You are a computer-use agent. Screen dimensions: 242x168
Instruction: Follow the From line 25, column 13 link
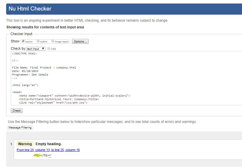[x=48, y=150]
